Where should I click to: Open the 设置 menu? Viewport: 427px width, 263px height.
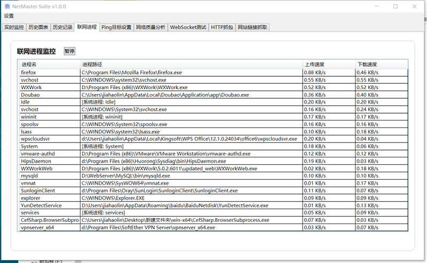click(x=9, y=16)
